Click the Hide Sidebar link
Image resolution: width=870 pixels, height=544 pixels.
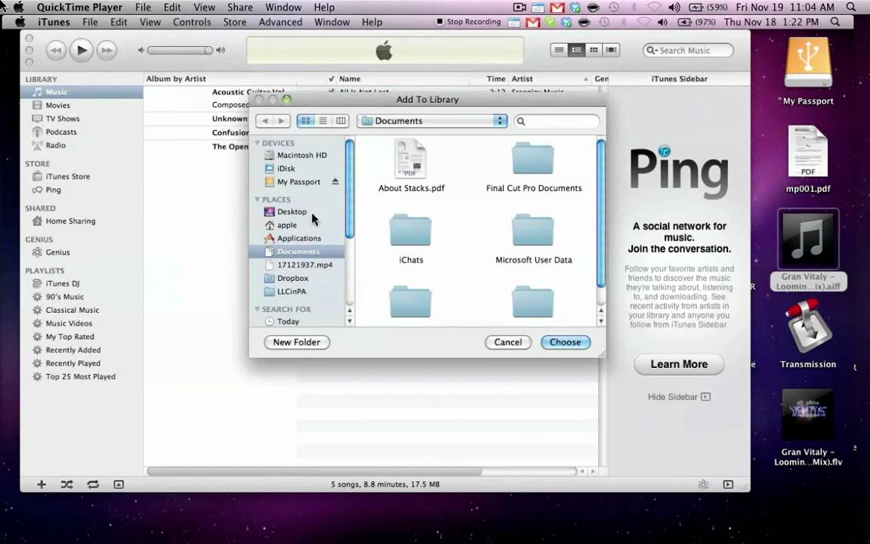(679, 397)
